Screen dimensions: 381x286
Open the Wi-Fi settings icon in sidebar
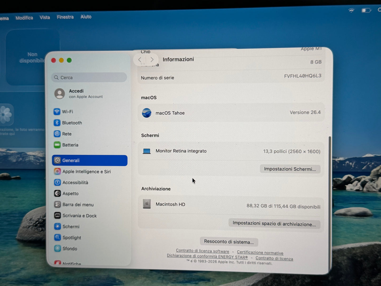tap(57, 112)
